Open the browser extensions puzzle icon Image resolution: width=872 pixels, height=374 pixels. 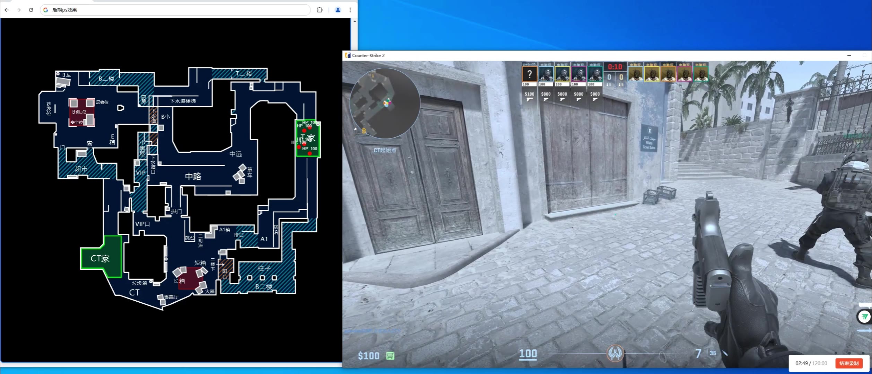[320, 10]
